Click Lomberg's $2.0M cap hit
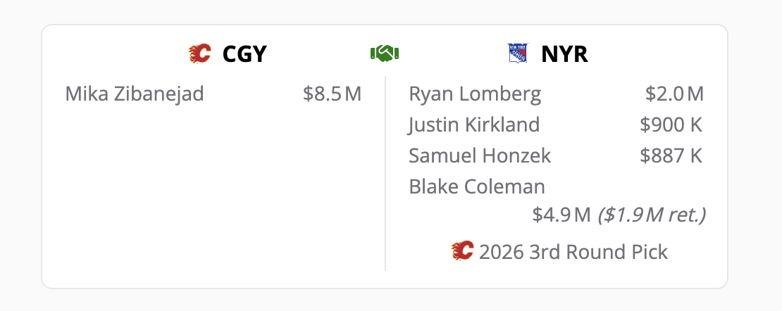This screenshot has width=782, height=311. [x=674, y=94]
